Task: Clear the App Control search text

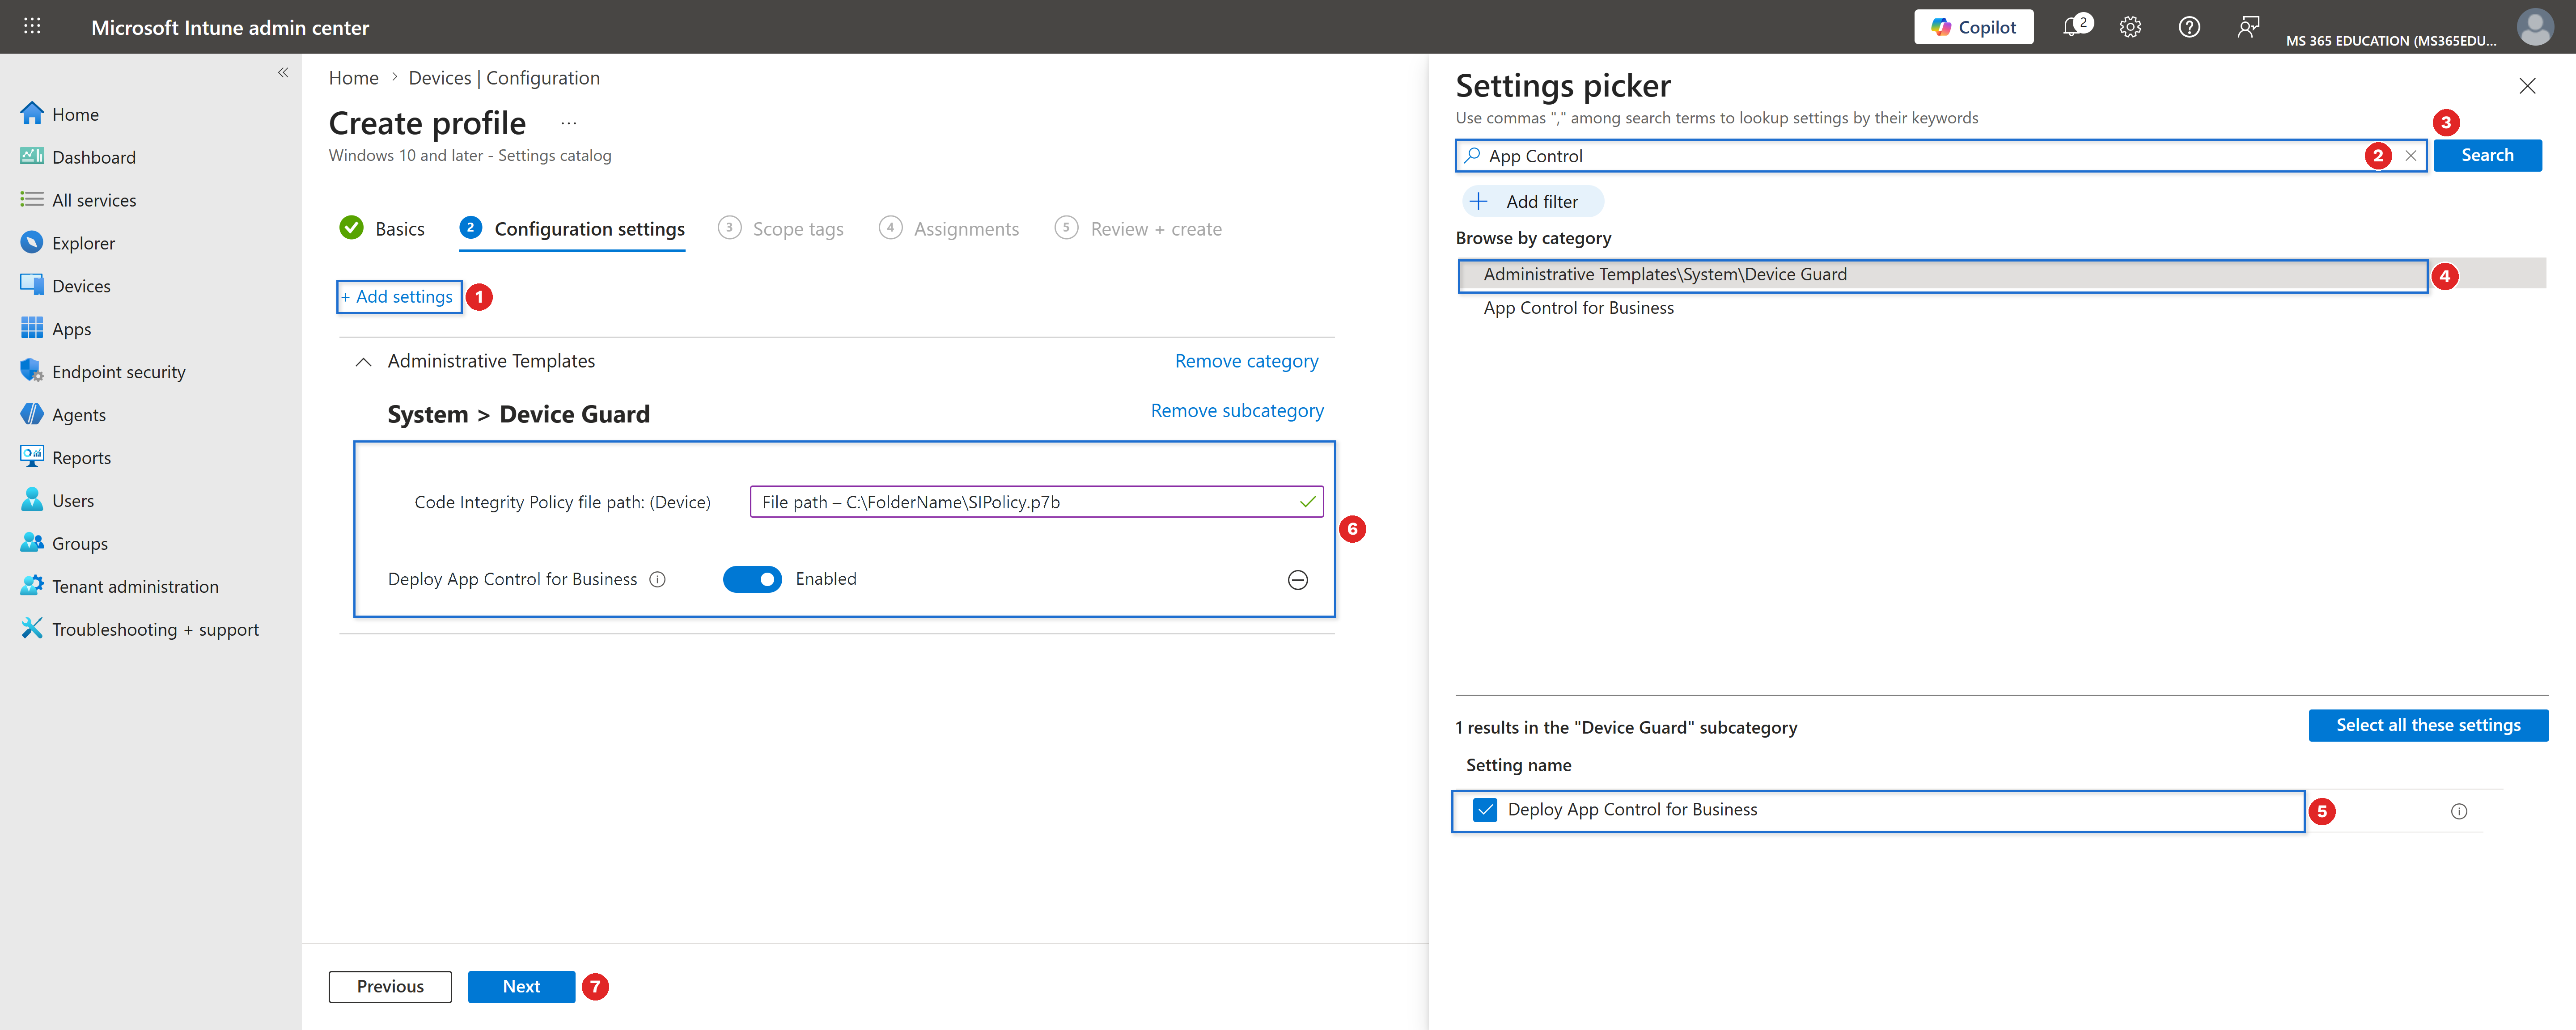Action: [2411, 156]
